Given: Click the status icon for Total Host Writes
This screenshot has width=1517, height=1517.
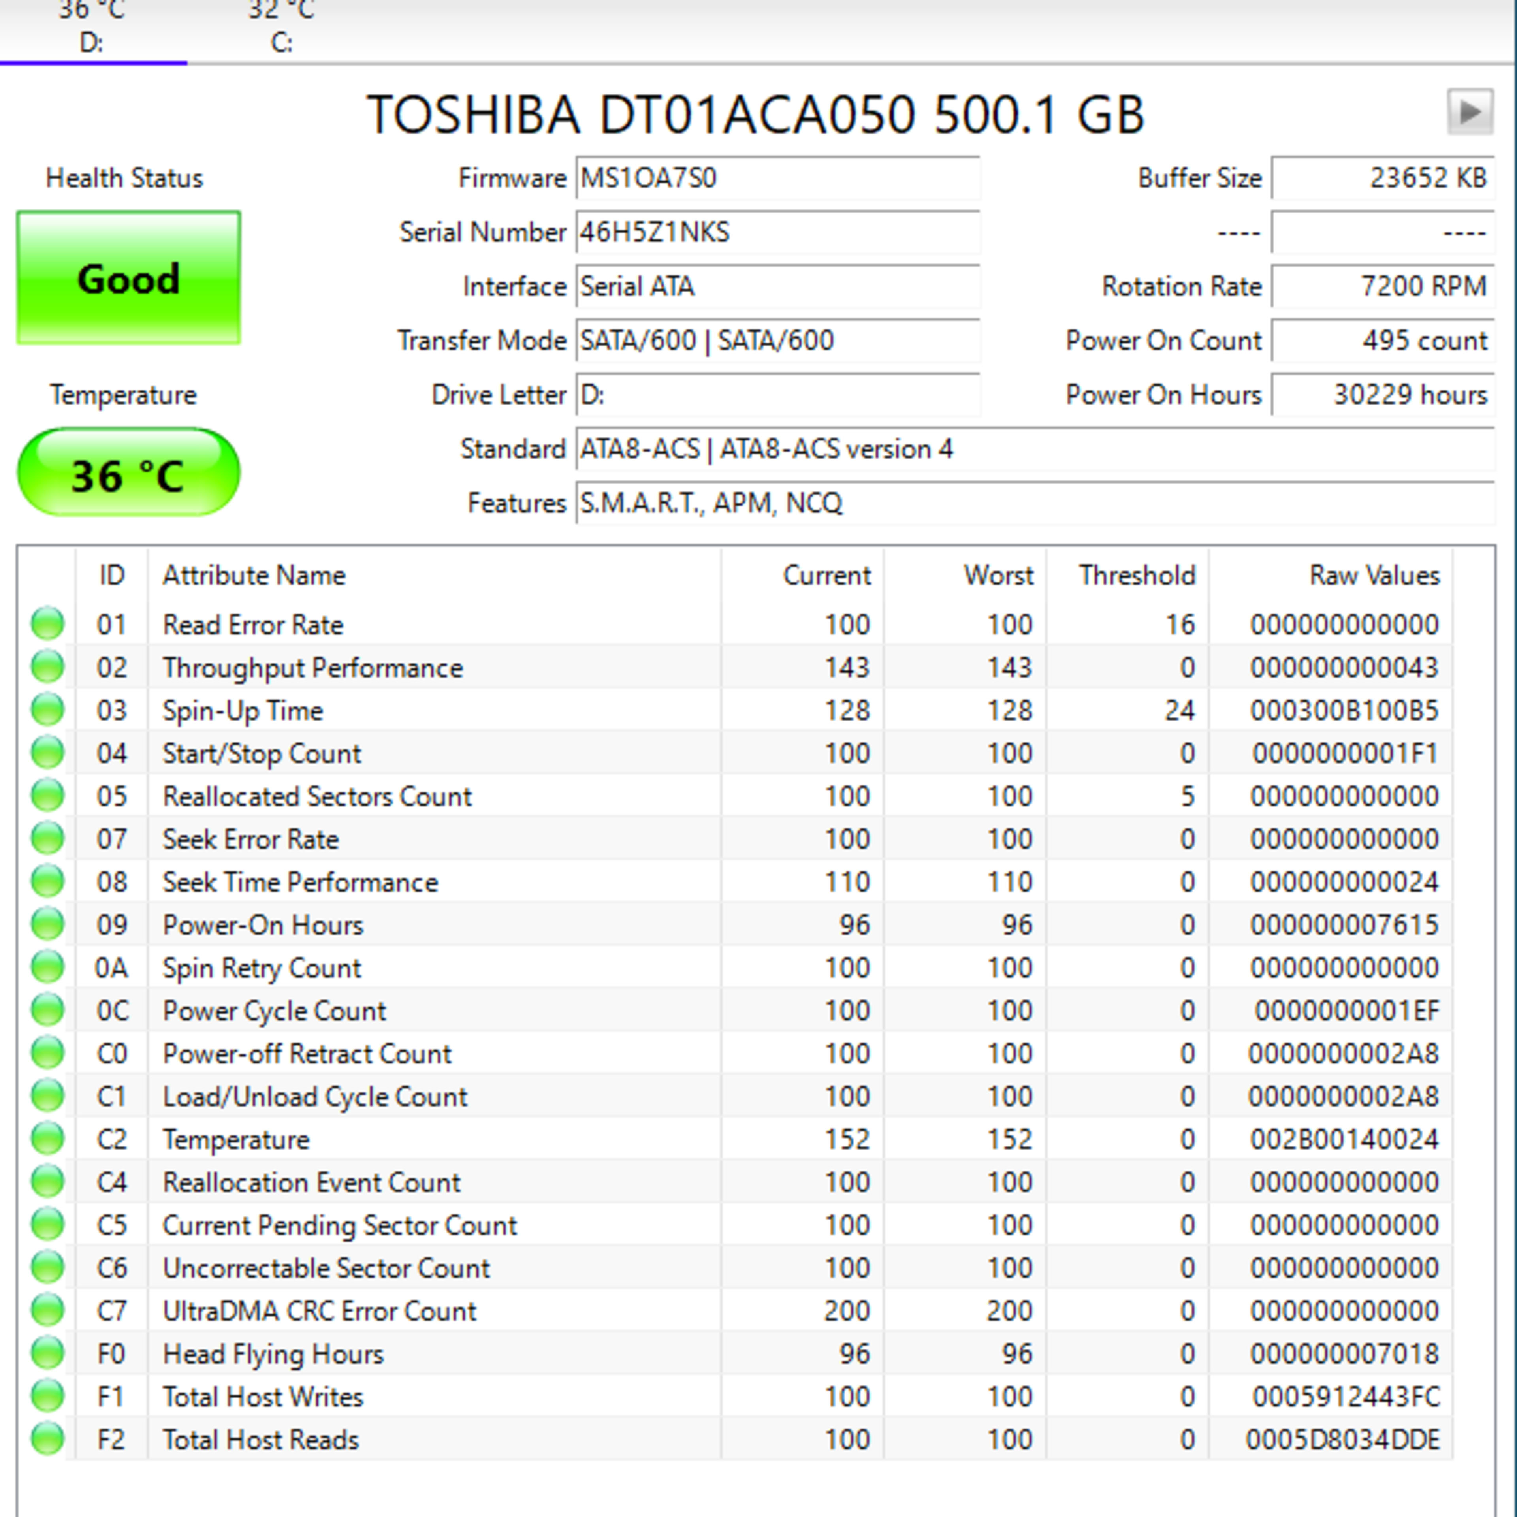Looking at the screenshot, I should 47,1396.
